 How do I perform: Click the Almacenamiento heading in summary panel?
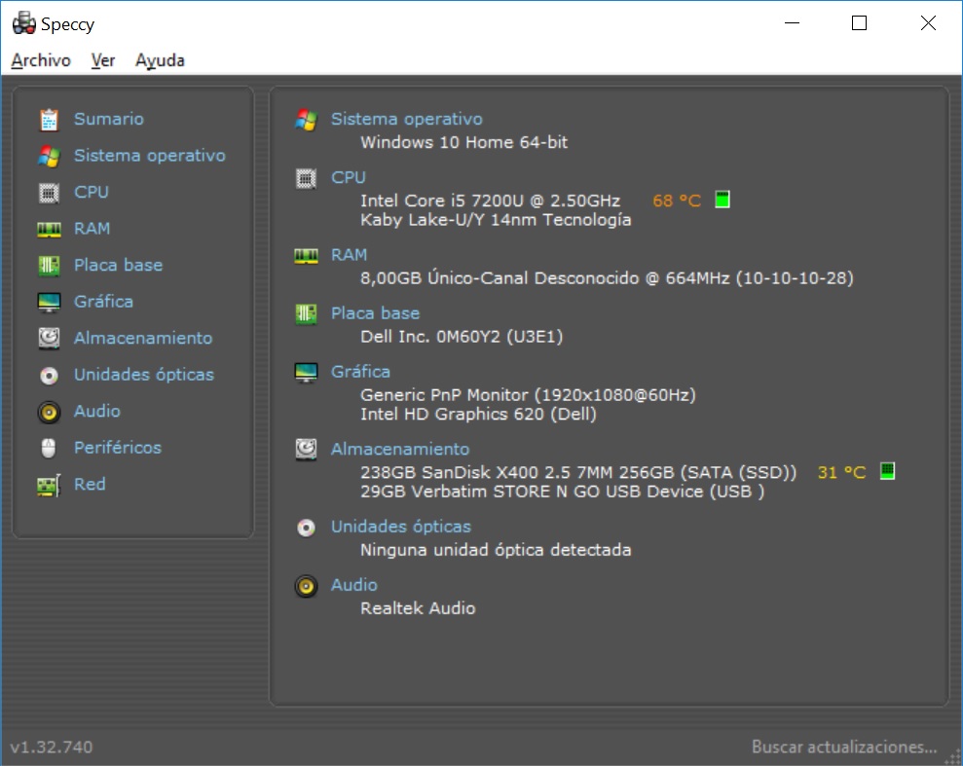pos(399,449)
